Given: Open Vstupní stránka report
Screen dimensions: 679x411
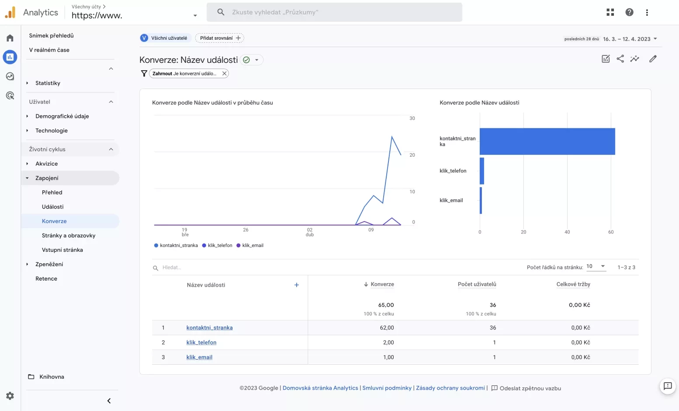Looking at the screenshot, I should [x=62, y=250].
